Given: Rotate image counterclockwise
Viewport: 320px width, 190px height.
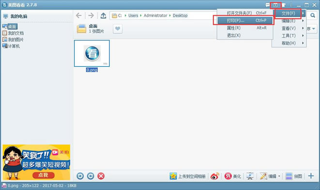Looking at the screenshot, I should [x=80, y=176].
